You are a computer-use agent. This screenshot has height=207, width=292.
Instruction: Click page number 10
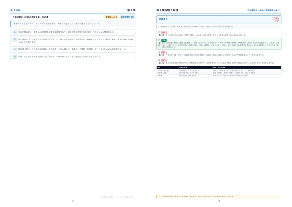(73, 201)
